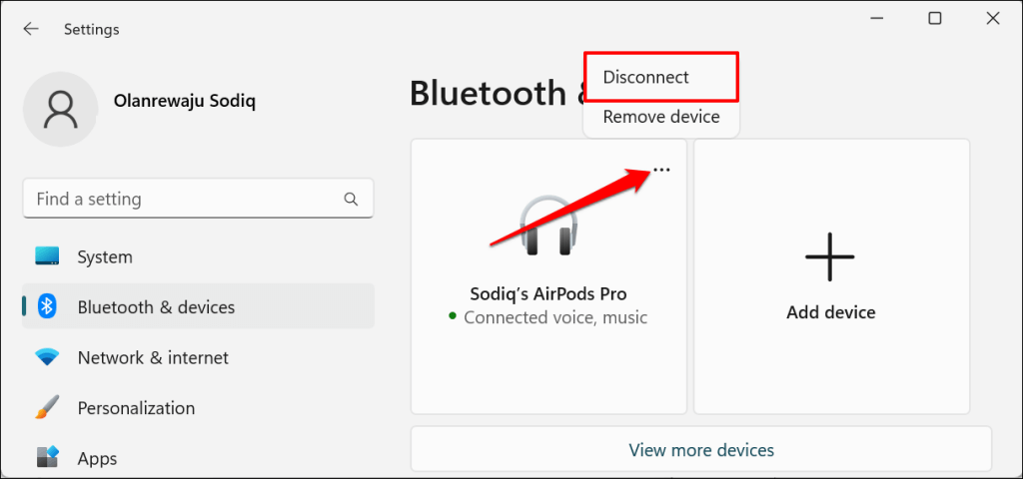Click the Personalization paintbrush icon

click(47, 407)
